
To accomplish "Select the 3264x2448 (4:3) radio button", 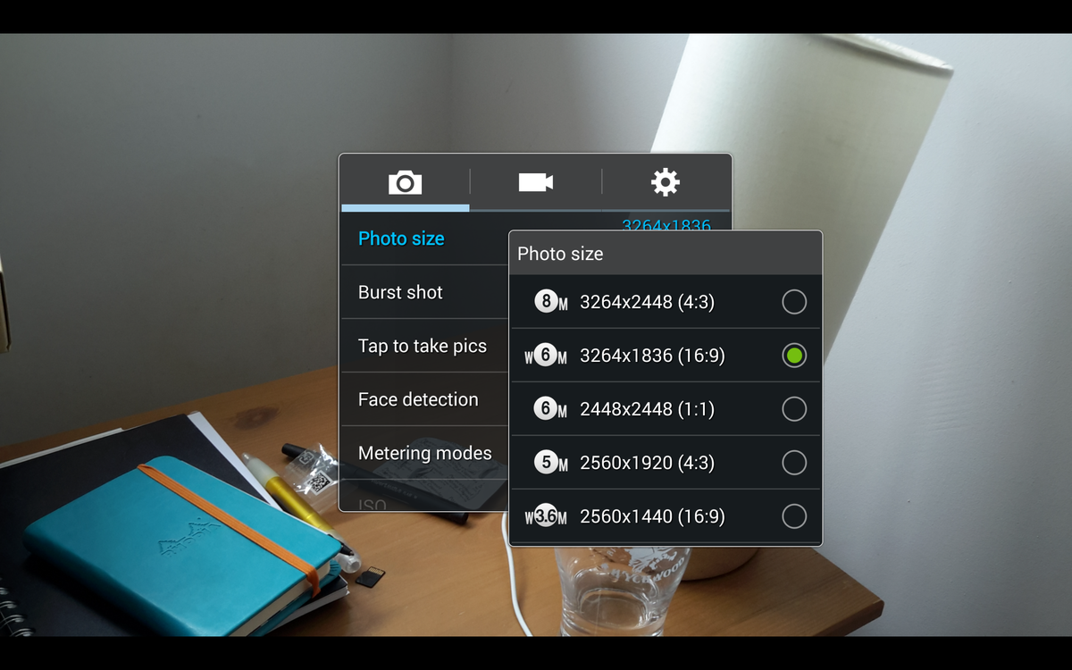I will 793,302.
